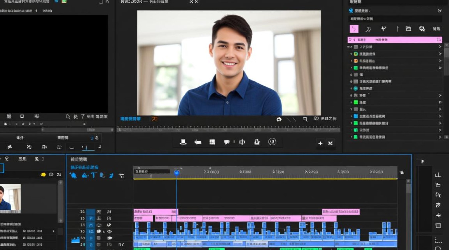Click the left-arrow icon in the preview transport bar
The width and height of the screenshot is (449, 250).
(x=198, y=142)
